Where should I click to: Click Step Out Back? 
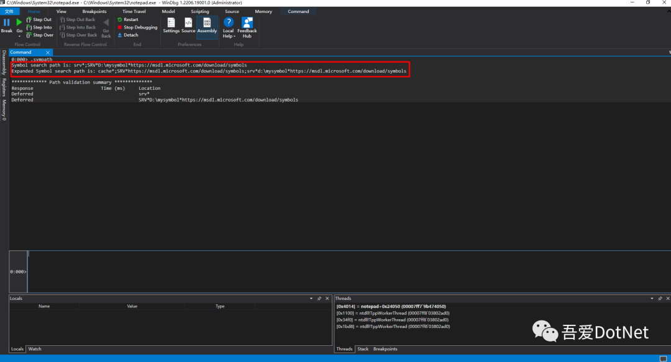point(78,20)
